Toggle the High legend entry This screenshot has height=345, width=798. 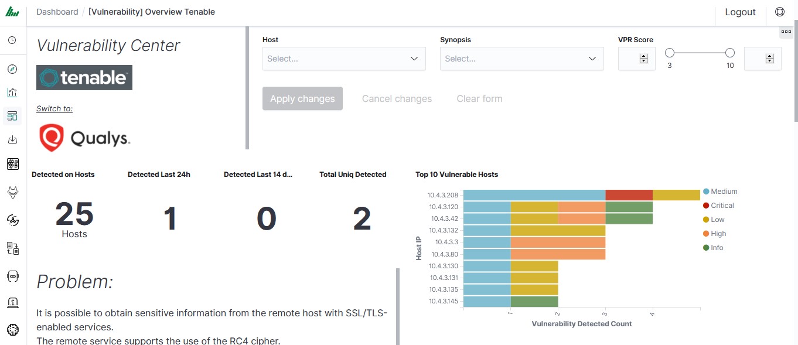(x=714, y=234)
